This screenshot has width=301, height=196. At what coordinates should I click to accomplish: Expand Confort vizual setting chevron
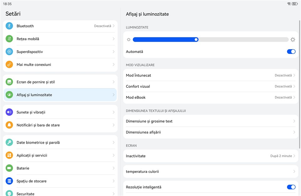pos(294,87)
